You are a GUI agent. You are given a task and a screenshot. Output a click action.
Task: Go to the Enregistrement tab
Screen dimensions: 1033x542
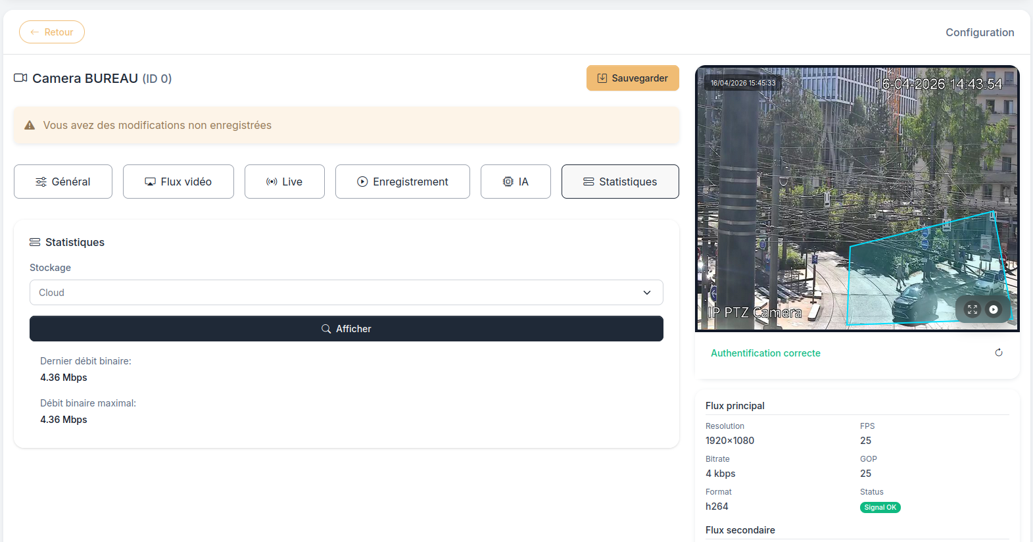point(402,182)
